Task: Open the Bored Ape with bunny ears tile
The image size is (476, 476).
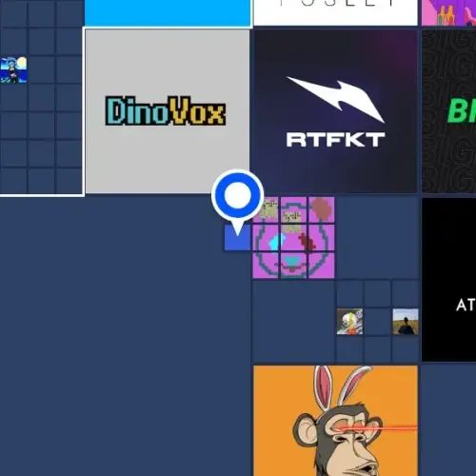Action: coord(335,421)
